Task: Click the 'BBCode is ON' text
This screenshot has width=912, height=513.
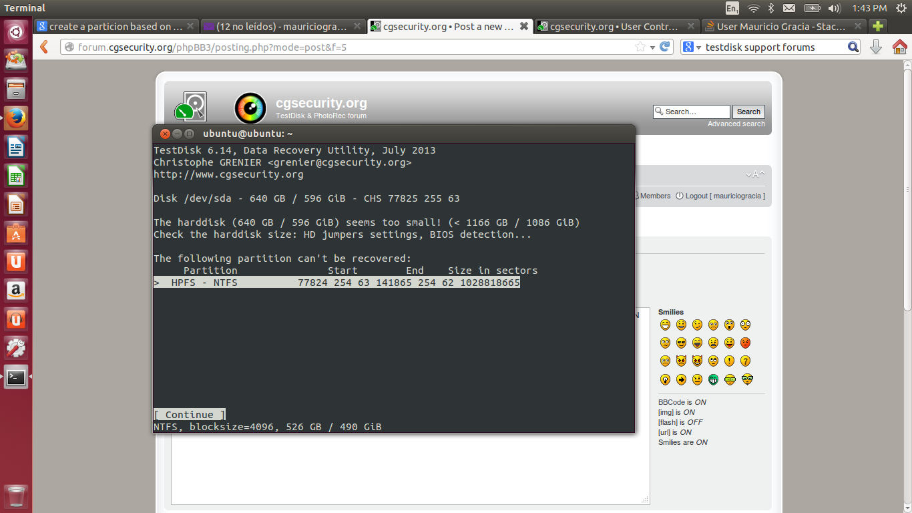Action: (x=682, y=402)
